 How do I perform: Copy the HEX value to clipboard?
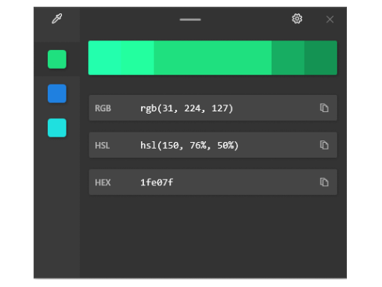point(324,182)
